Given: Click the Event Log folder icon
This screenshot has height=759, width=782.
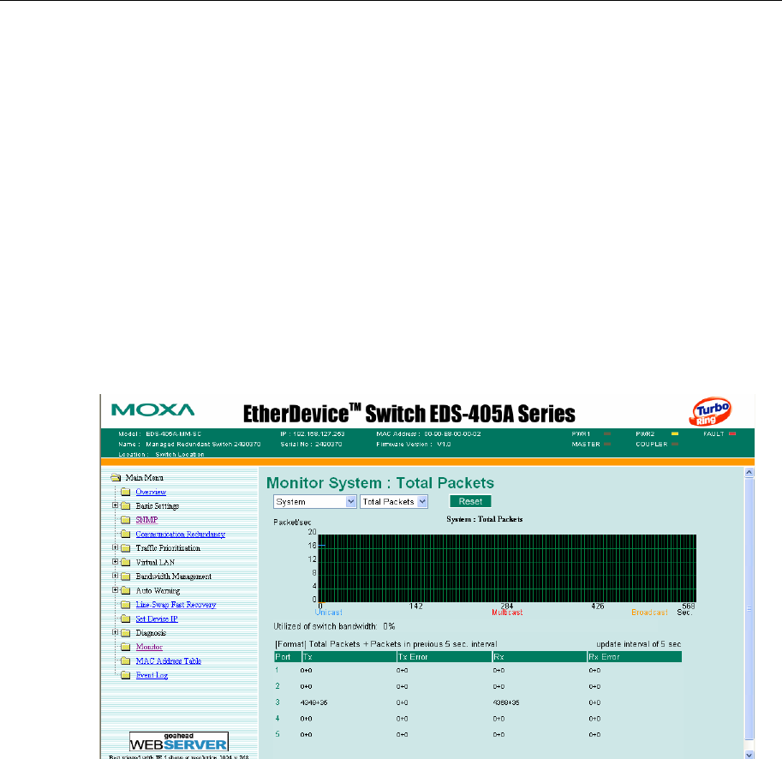Looking at the screenshot, I should [126, 675].
